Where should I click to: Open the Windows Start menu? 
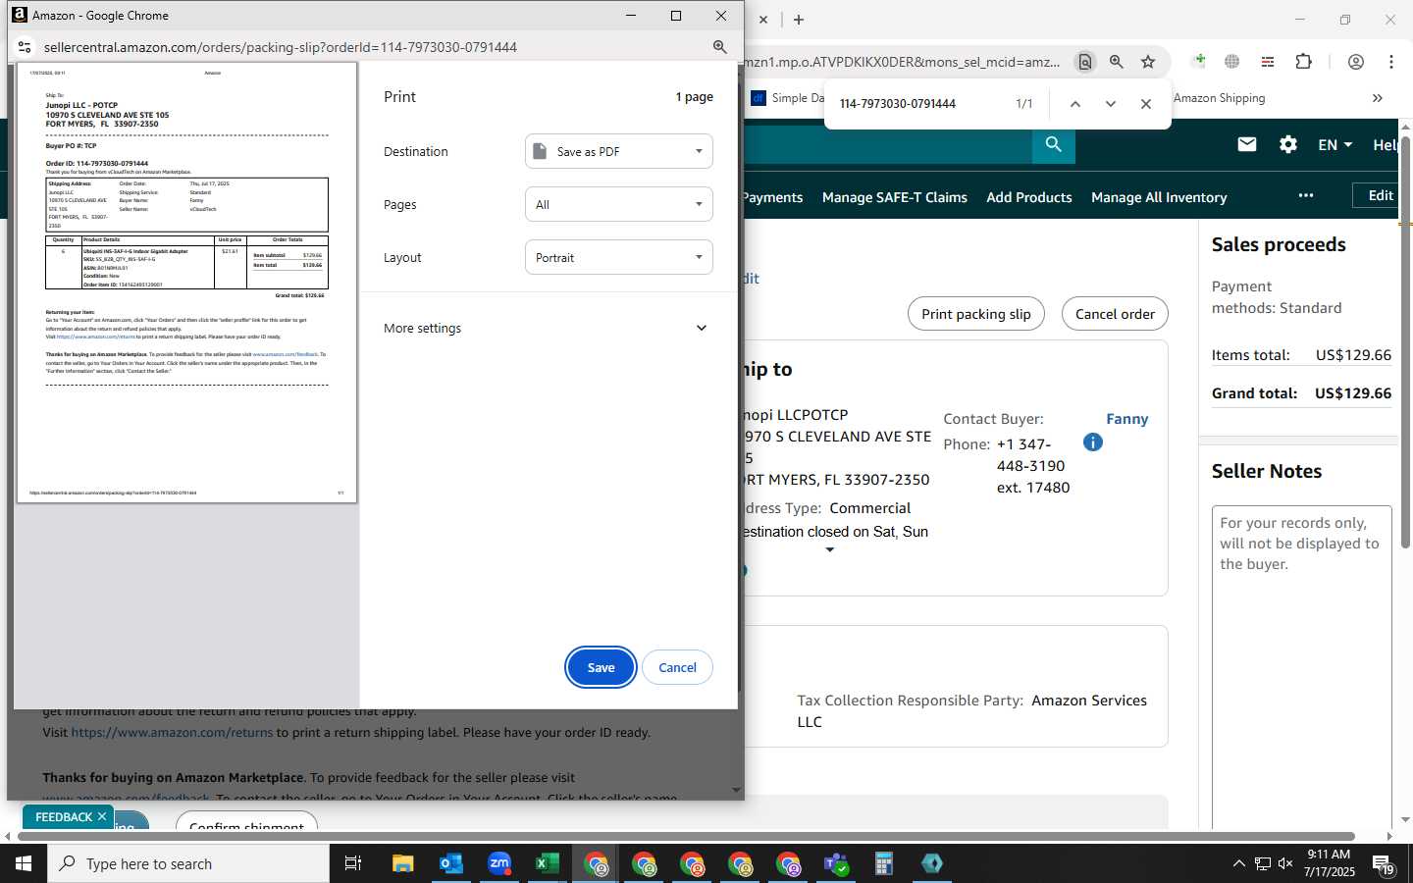tap(24, 863)
